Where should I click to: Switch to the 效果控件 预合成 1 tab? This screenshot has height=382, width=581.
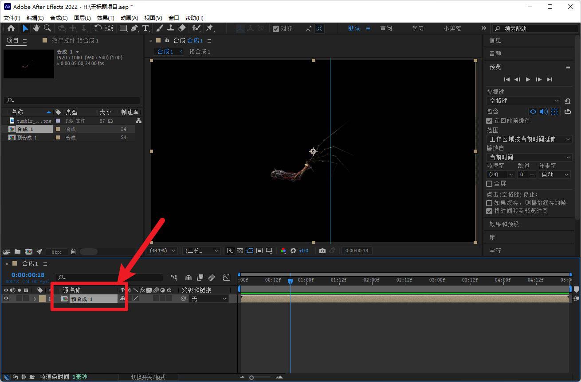(75, 40)
